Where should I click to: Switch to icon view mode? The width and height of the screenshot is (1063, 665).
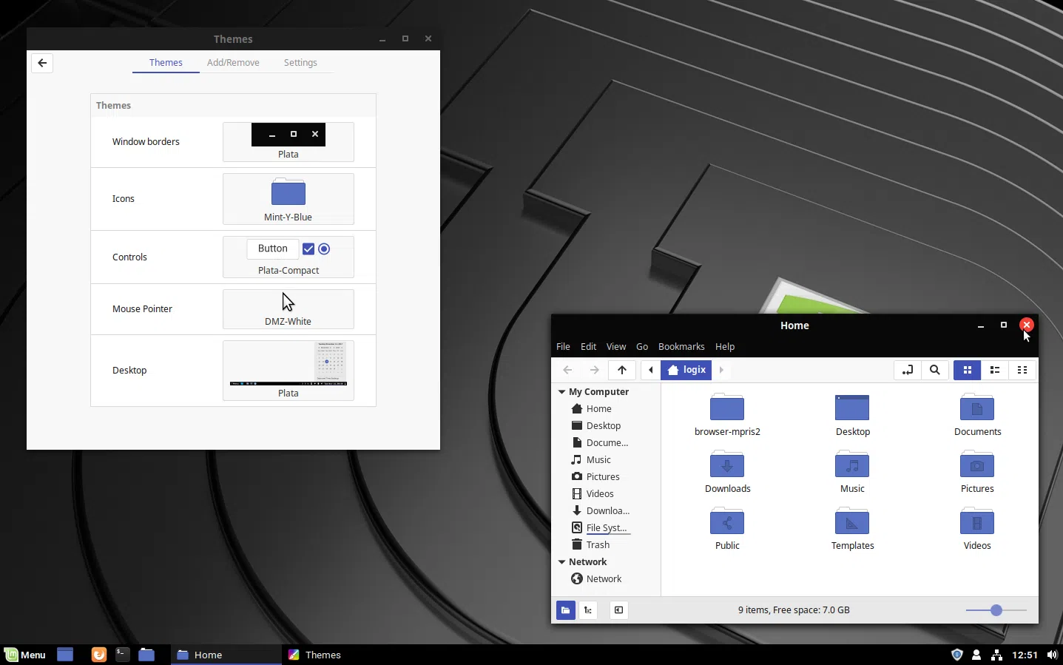[967, 370]
